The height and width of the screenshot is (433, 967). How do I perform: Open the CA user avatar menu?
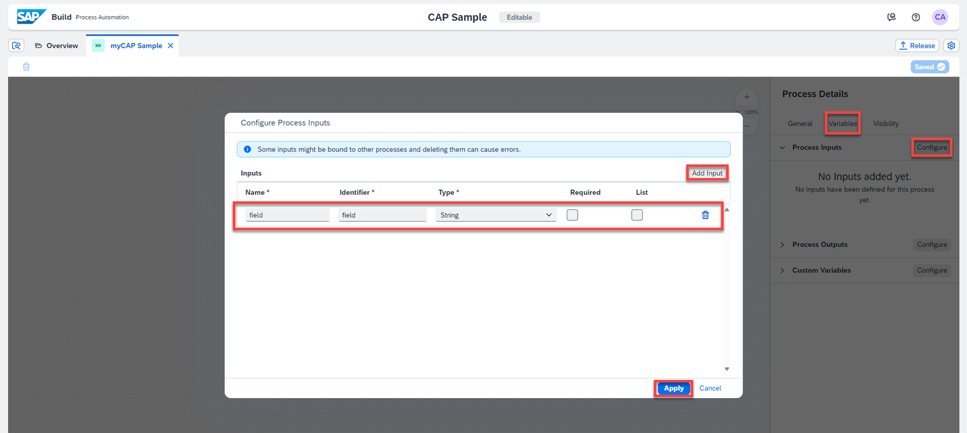click(x=940, y=17)
